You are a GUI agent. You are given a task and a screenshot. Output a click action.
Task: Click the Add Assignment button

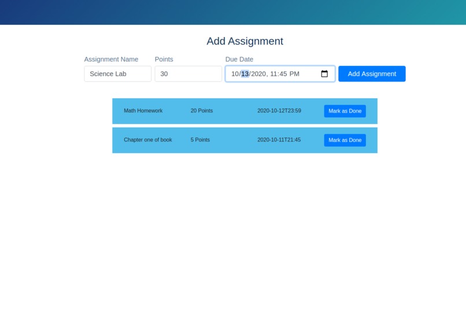click(372, 73)
